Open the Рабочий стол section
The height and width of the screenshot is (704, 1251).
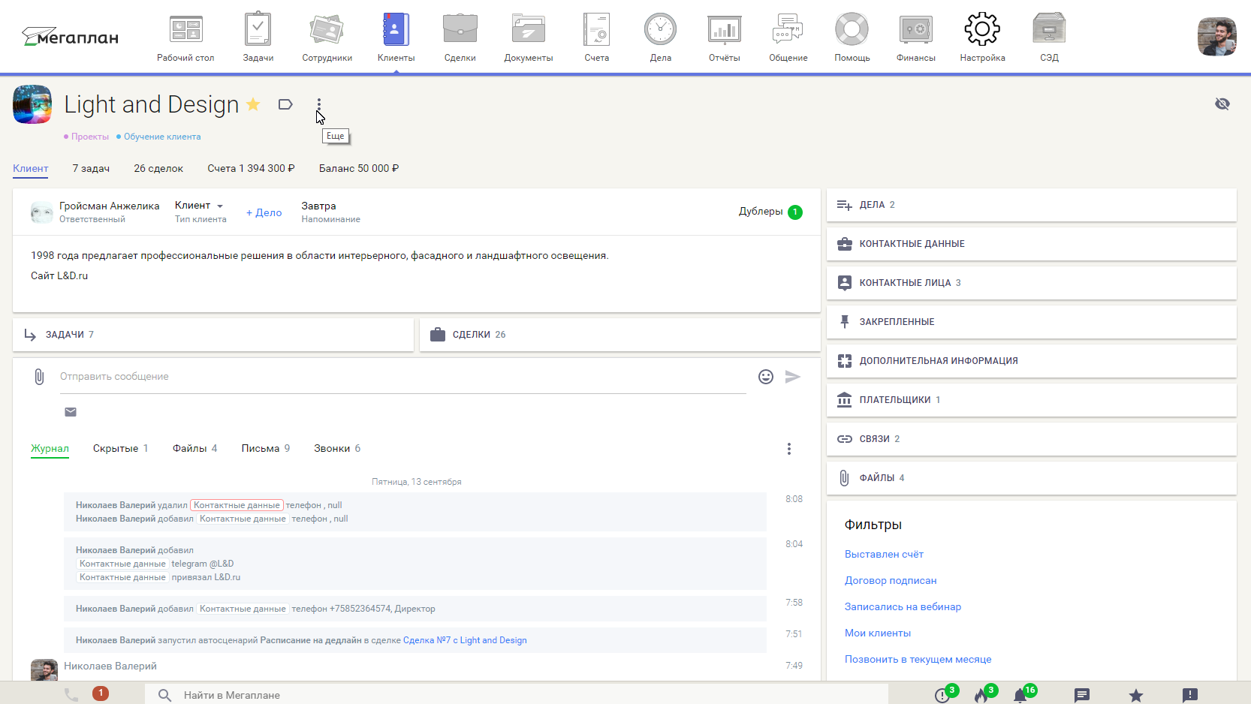pyautogui.click(x=185, y=37)
